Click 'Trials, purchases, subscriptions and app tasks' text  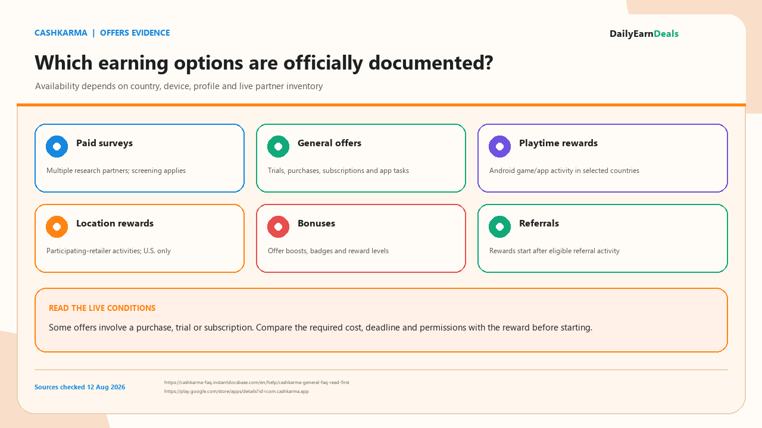tap(338, 171)
